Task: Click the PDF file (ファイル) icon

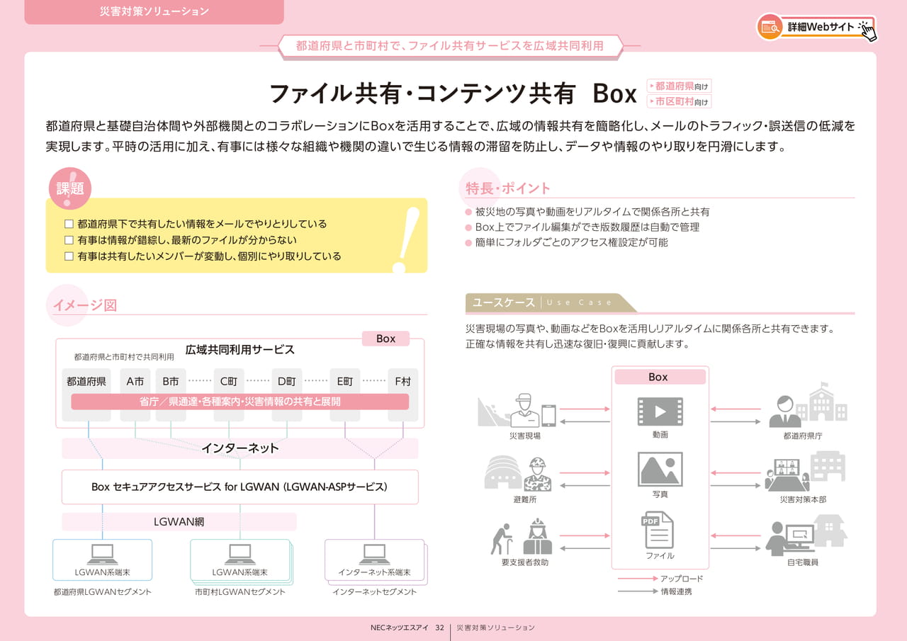Action: (x=658, y=530)
